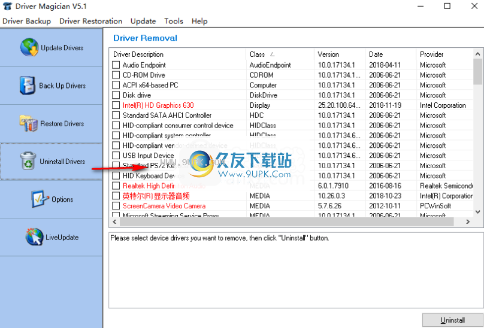Check the CD-ROM Drive checkbox

(x=116, y=75)
